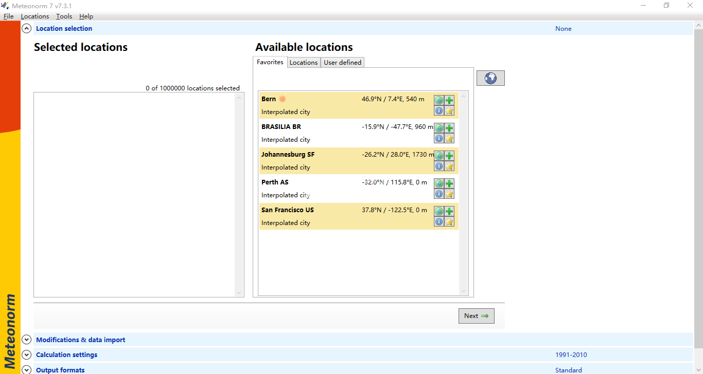Image resolution: width=703 pixels, height=374 pixels.
Task: Click coordinates -26.2°N / 28.0°E, 1730 m
Action: coord(398,155)
